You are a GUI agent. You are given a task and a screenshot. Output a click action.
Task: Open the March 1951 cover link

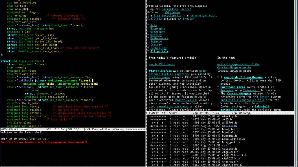[162, 64]
